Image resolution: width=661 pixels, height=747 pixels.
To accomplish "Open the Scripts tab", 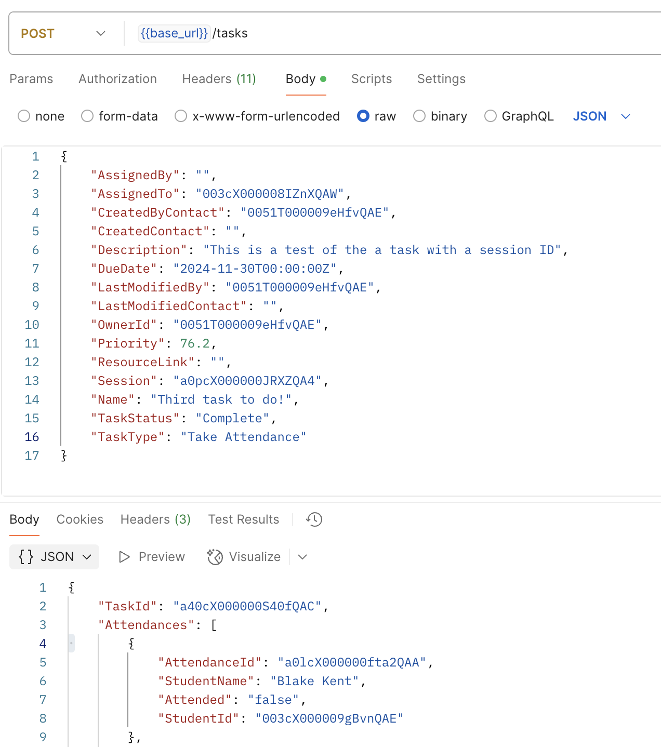I will [372, 79].
